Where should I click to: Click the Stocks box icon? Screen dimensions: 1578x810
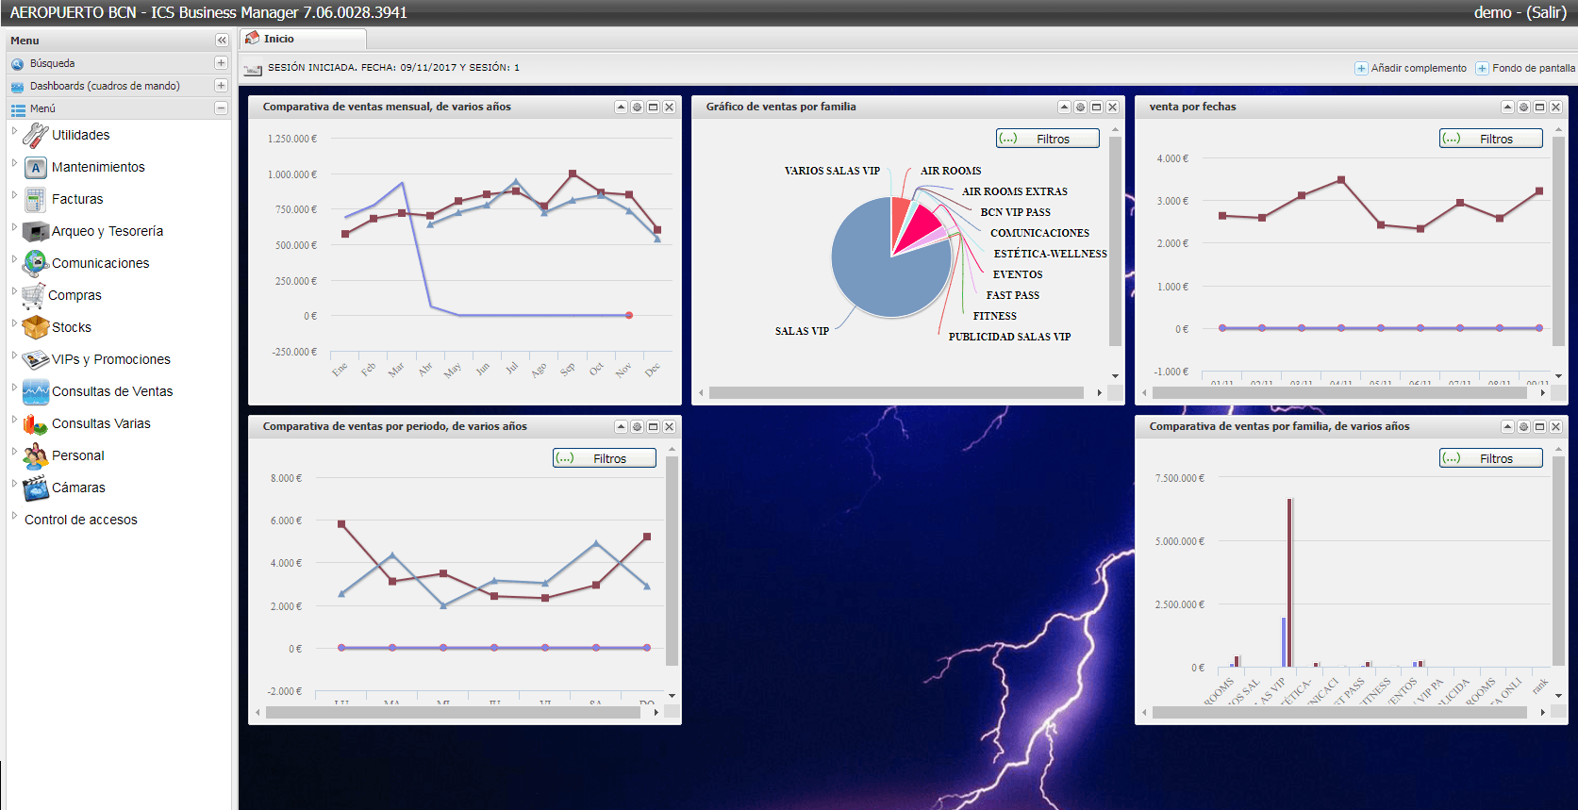point(35,328)
